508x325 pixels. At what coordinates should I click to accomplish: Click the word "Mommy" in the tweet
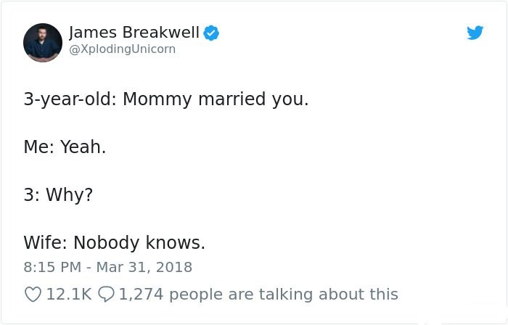(x=157, y=99)
